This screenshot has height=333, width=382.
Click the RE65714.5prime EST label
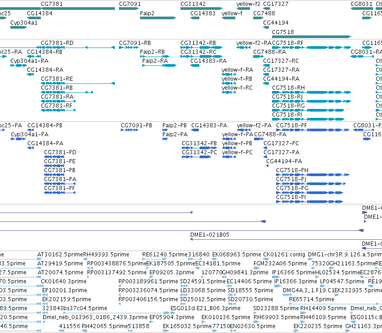click(x=312, y=300)
